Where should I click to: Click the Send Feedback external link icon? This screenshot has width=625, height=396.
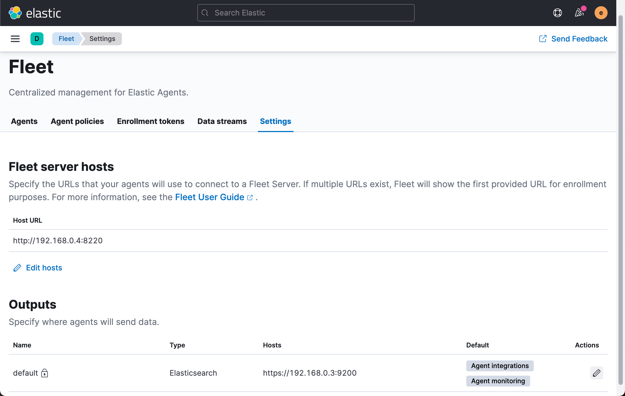pos(543,39)
